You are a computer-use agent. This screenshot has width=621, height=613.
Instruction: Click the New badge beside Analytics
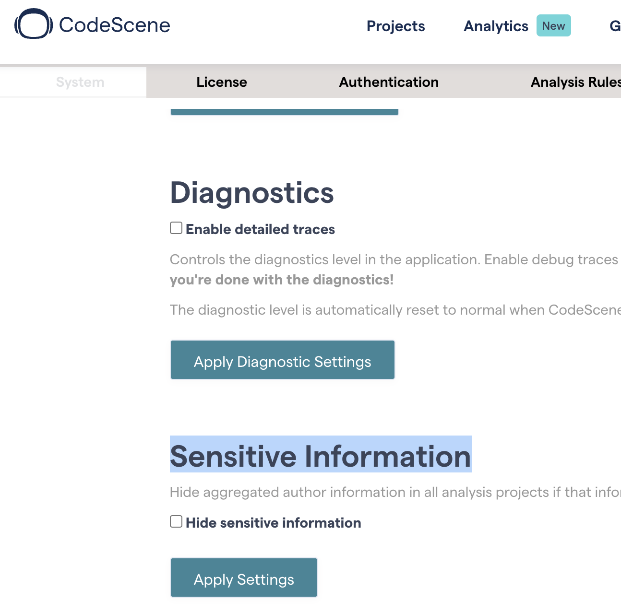pyautogui.click(x=553, y=25)
